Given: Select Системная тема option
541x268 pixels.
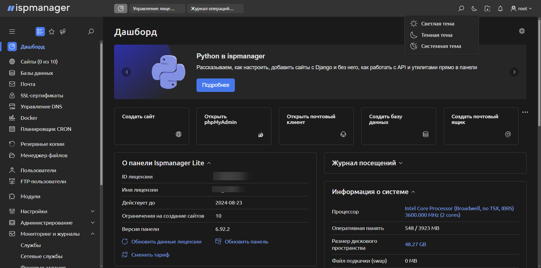Looking at the screenshot, I should [x=441, y=46].
